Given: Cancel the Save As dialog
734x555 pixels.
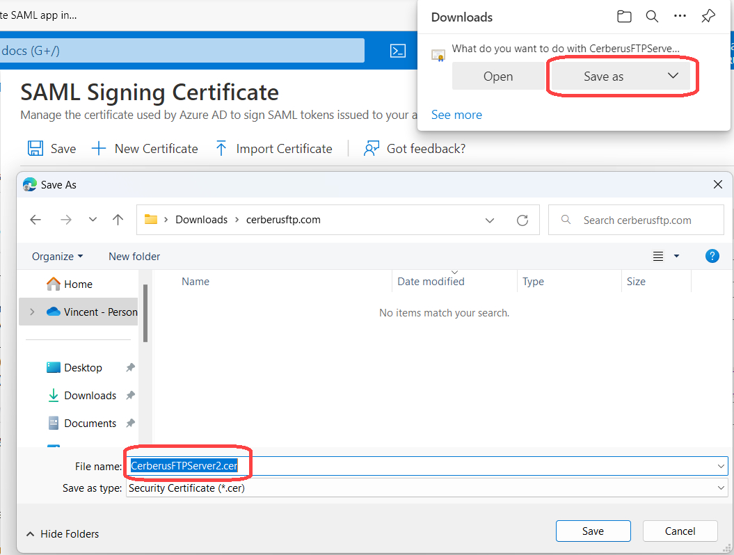Looking at the screenshot, I should 680,531.
